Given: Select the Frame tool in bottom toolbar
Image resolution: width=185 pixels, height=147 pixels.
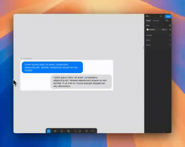Looking at the screenshot, I should pos(55,131).
